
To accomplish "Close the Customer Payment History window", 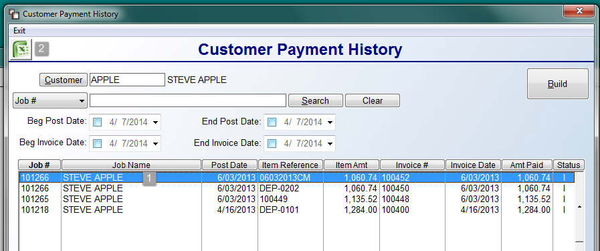I will (x=579, y=11).
